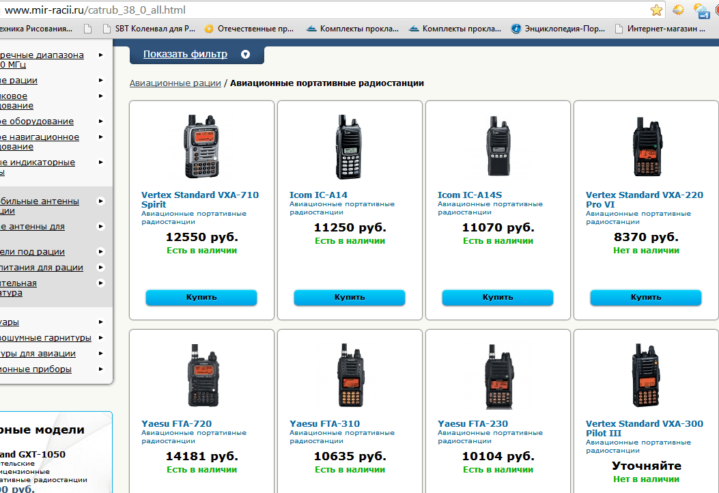719x493 pixels.
Task: Expand the 'для авиации' submenu arrow
Action: tap(101, 354)
